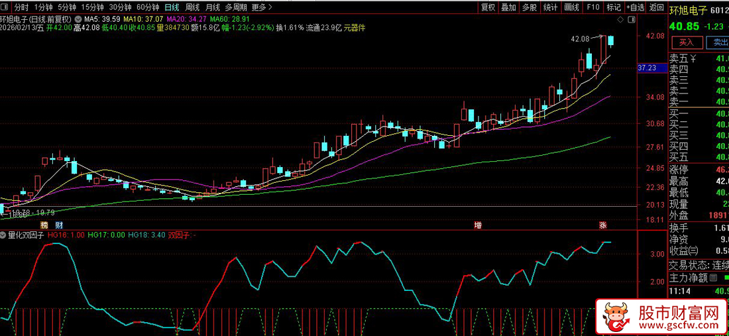Toggle the 叠加 overlay option
729x336 pixels.
click(508, 7)
